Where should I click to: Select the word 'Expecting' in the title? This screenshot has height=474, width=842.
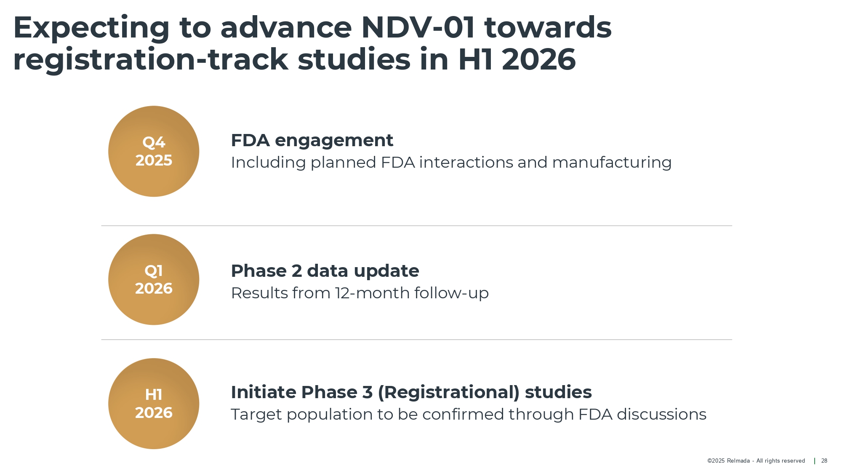coord(91,27)
